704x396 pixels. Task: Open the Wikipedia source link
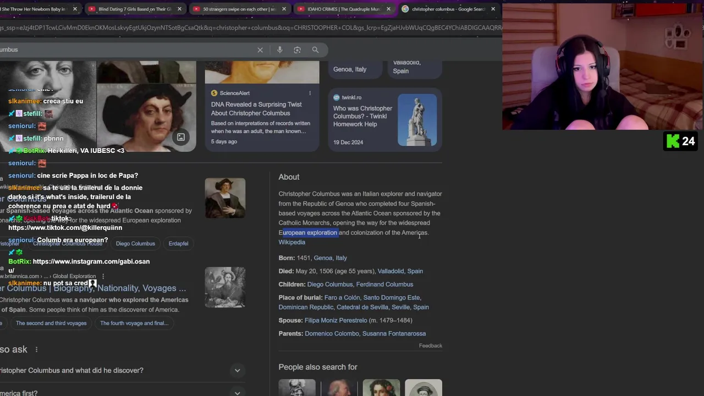click(291, 242)
